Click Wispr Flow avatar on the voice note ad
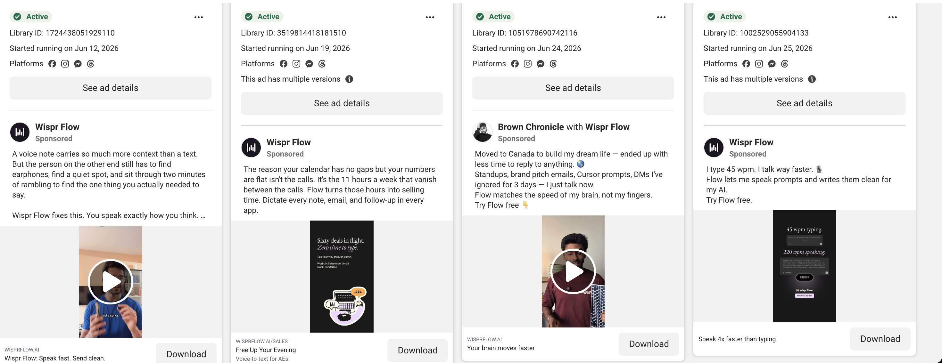This screenshot has height=363, width=942. click(x=20, y=132)
